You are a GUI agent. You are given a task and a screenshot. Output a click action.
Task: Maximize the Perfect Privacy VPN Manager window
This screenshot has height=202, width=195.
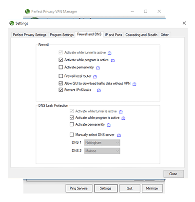[x=146, y=11]
